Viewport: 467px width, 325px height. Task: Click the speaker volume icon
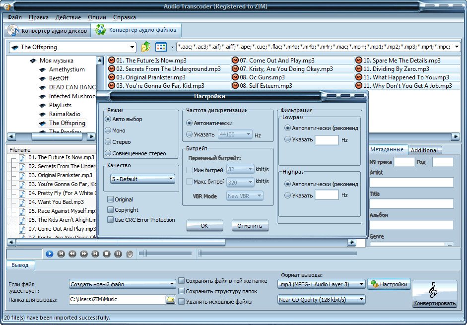pyautogui.click(x=130, y=254)
